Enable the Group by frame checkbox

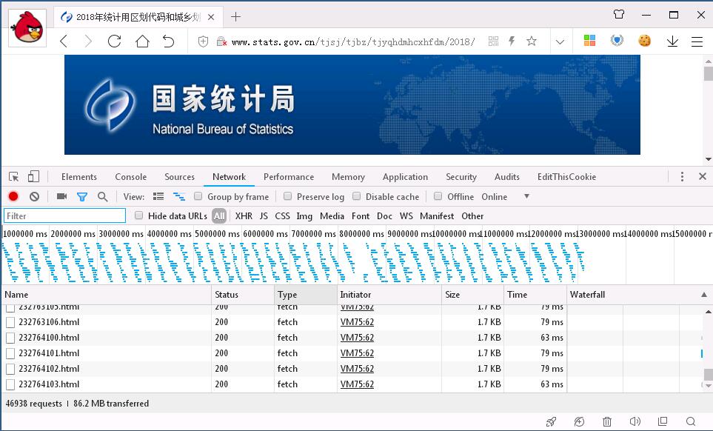(198, 196)
